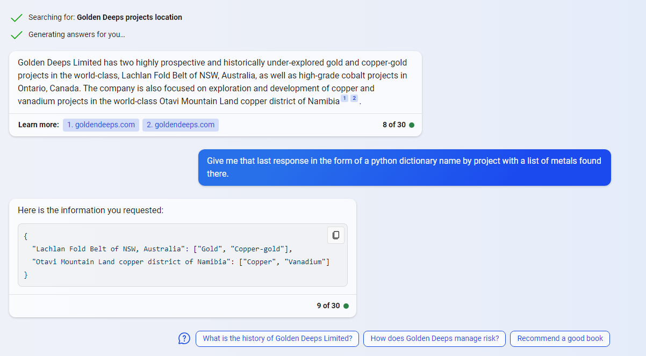Click the "Learn more:" label
Image resolution: width=646 pixels, height=356 pixels.
(39, 125)
